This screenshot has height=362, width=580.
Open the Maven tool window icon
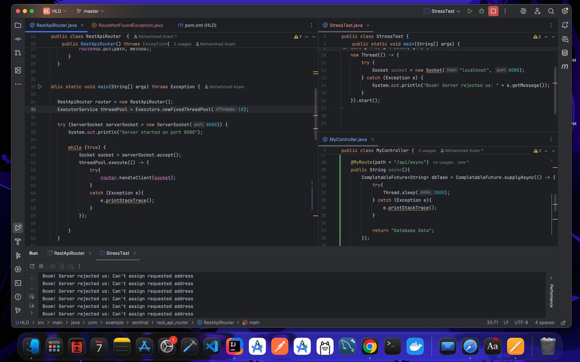(565, 67)
